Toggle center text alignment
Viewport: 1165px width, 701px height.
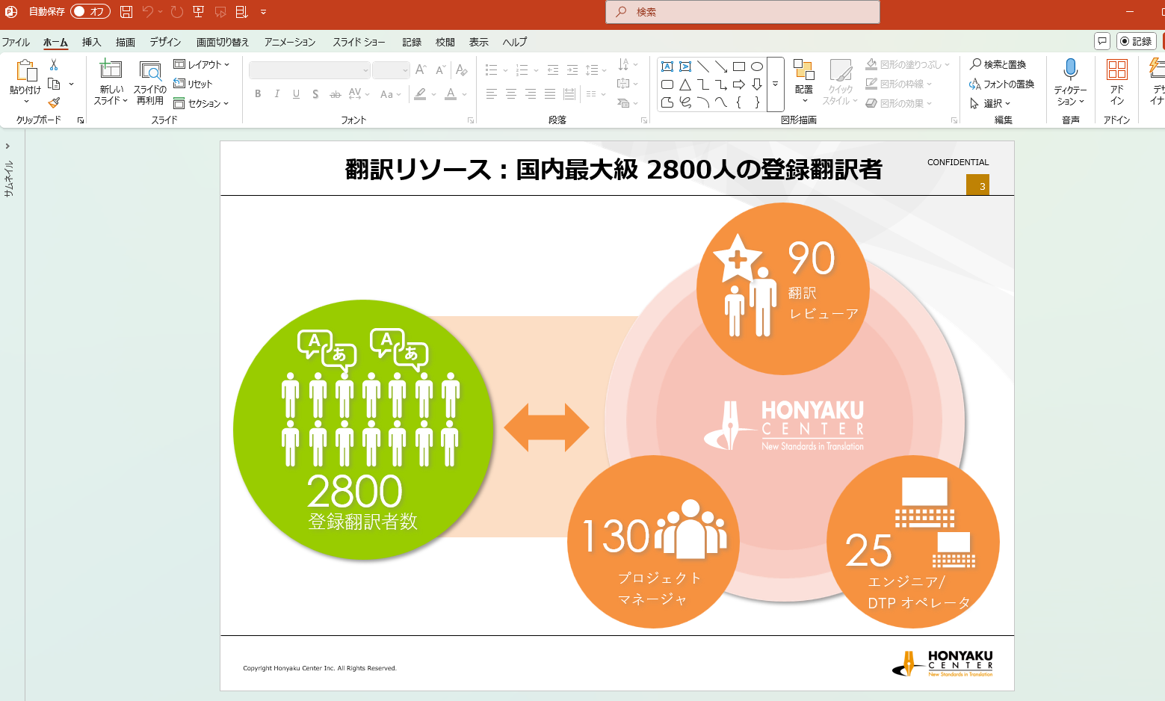click(511, 93)
